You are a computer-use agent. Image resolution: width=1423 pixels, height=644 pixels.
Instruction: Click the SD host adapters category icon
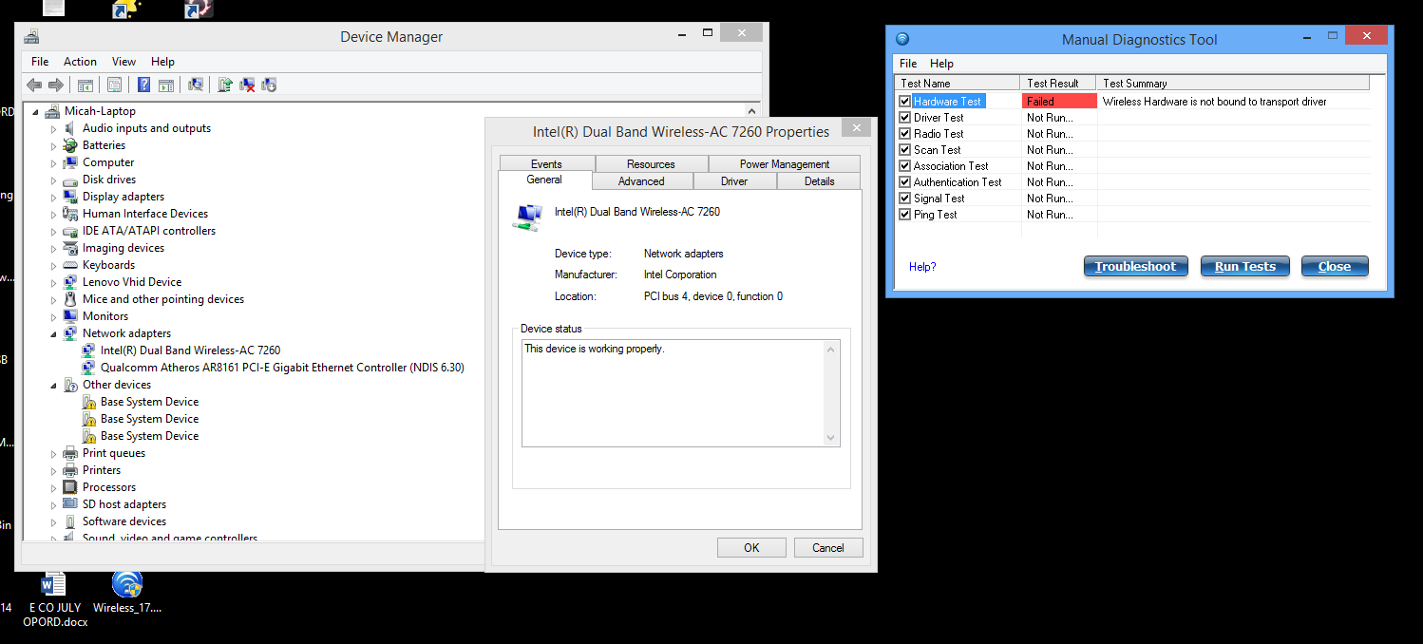pos(70,504)
